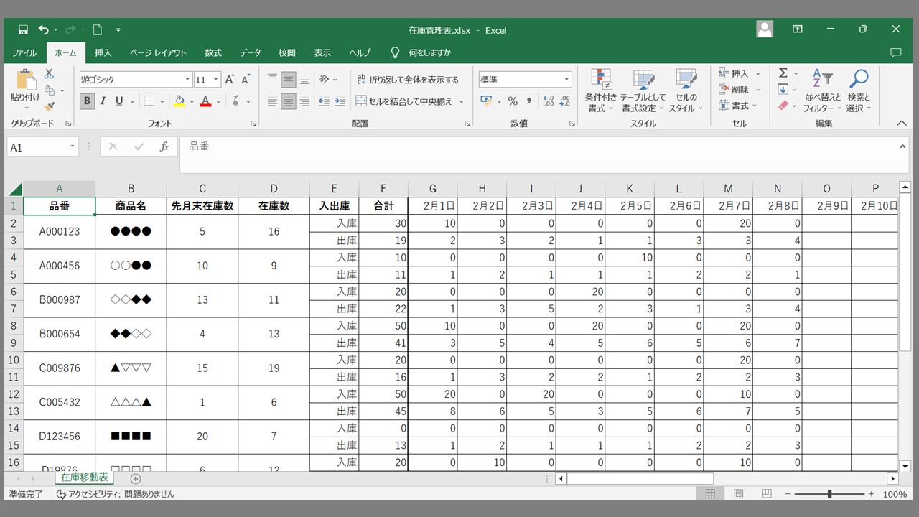Image resolution: width=919 pixels, height=517 pixels.
Task: Open the ファイル tab
Action: pos(24,52)
